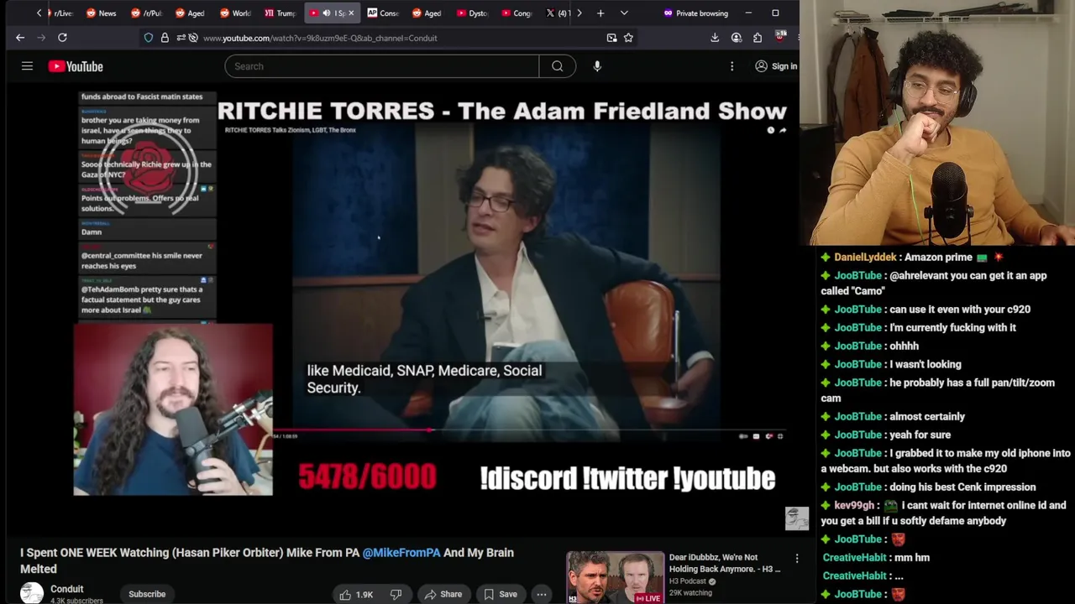Open the H3 Podcast live thumbnail
The image size is (1075, 604).
pos(615,577)
